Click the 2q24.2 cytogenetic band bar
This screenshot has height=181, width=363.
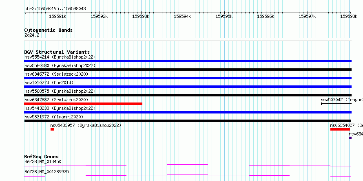(x=188, y=39)
